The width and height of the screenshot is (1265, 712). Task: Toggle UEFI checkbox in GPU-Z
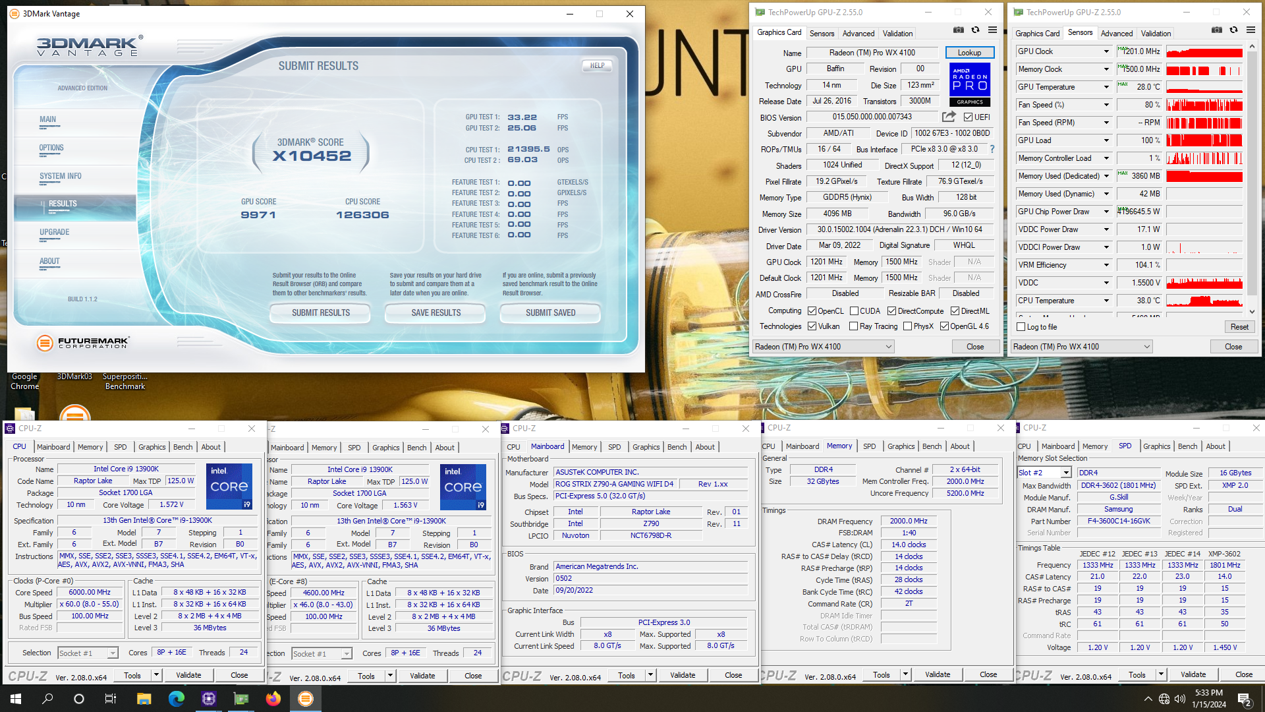(x=968, y=117)
